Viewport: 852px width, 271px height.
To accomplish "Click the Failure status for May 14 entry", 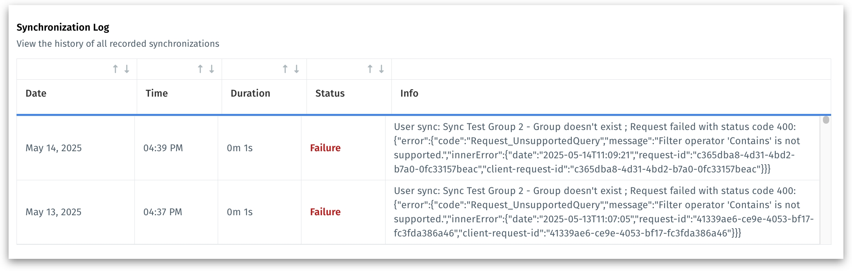I will pos(325,148).
